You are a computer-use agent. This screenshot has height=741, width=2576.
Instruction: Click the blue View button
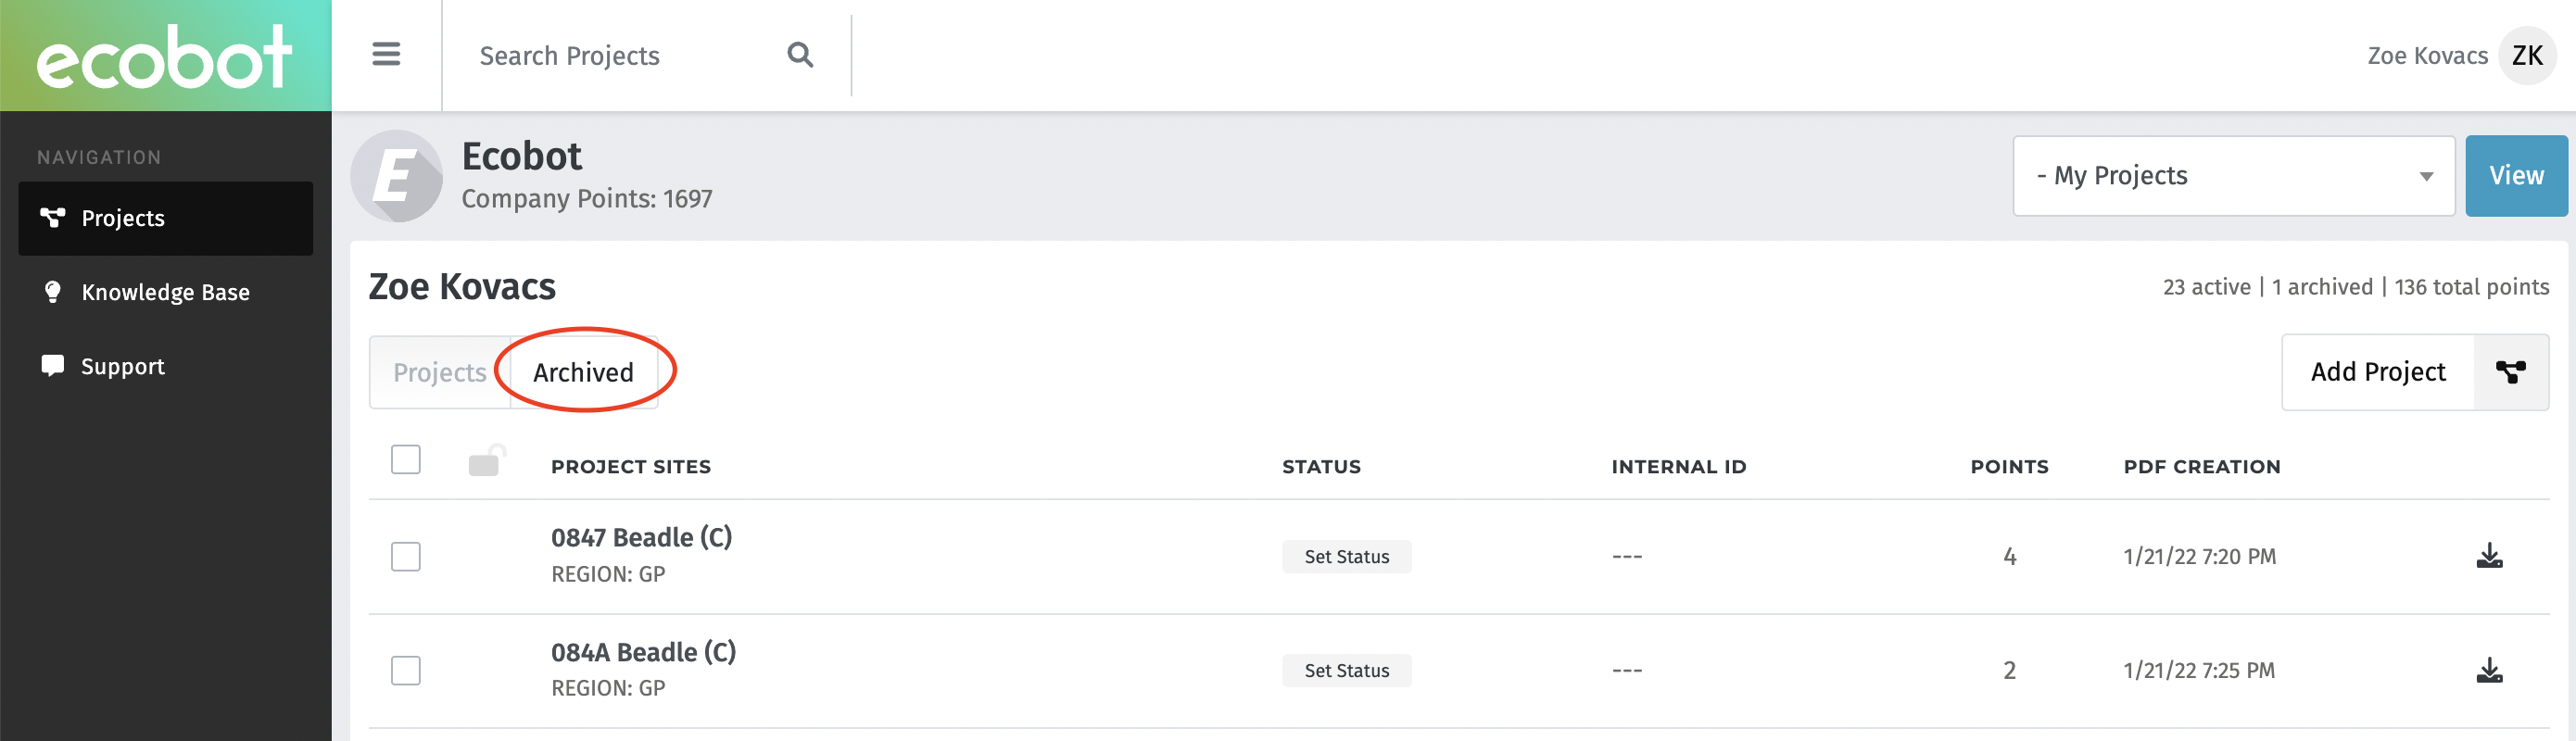pos(2515,176)
